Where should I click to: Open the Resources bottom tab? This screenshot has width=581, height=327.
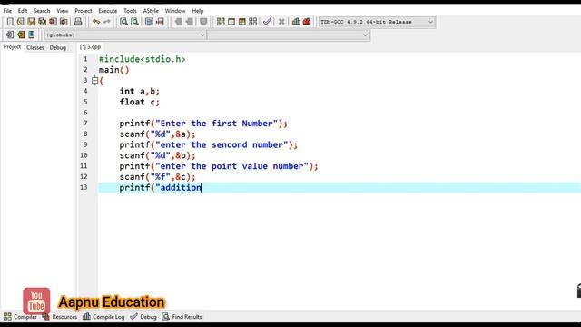(60, 317)
